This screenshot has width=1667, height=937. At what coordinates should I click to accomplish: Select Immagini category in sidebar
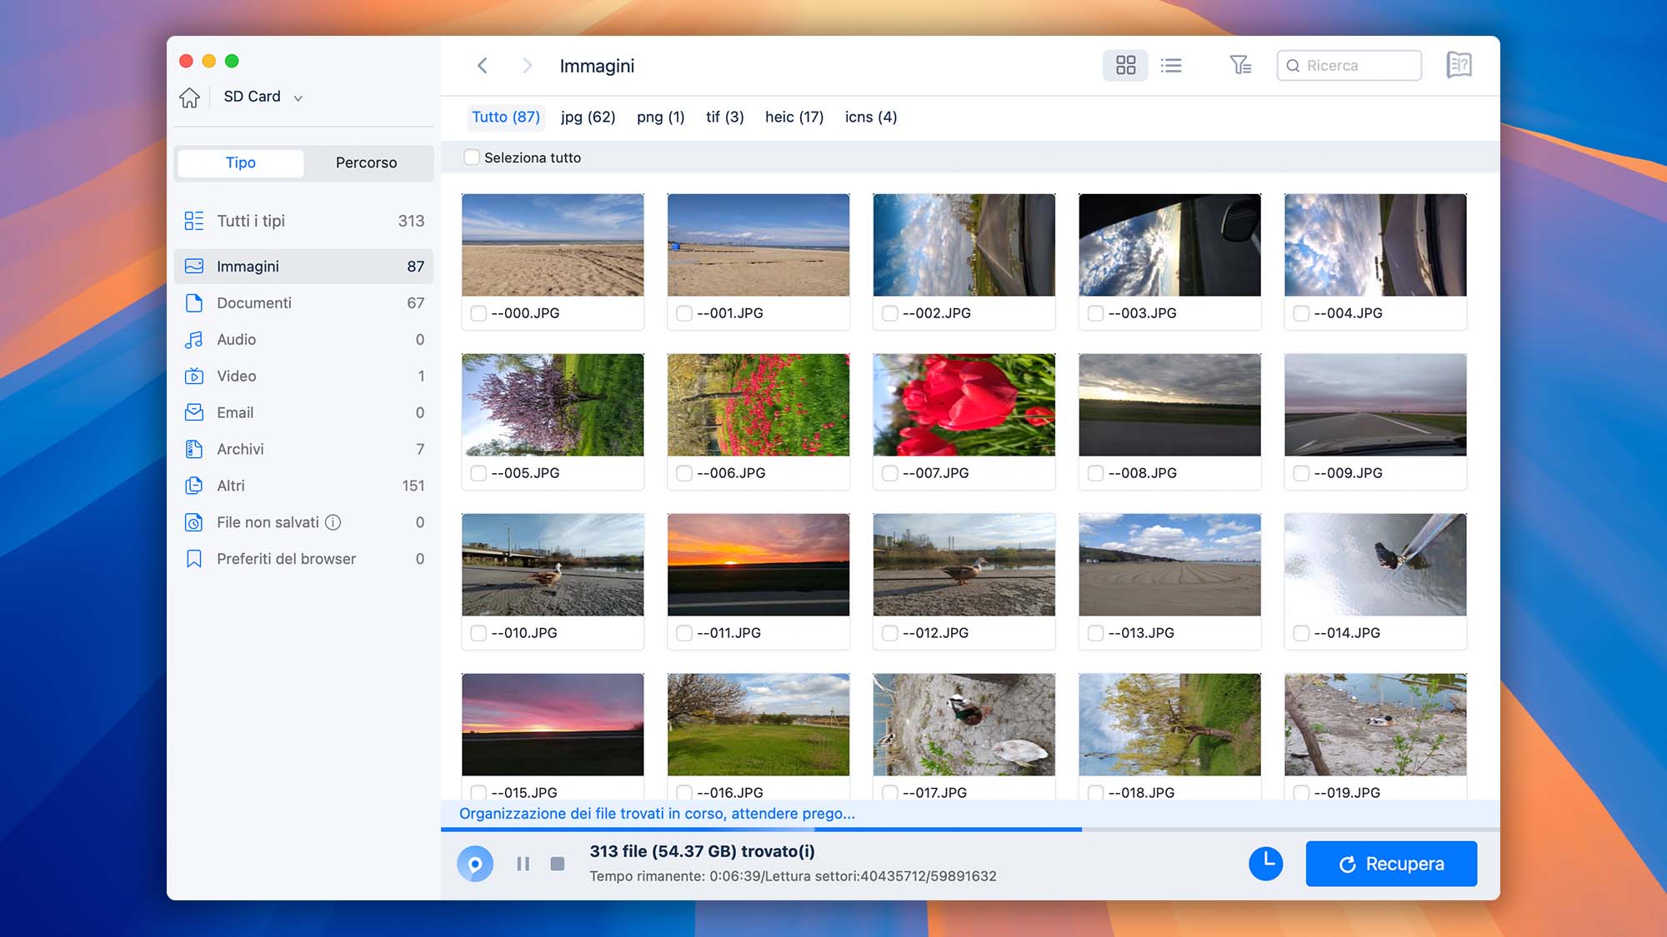[303, 267]
